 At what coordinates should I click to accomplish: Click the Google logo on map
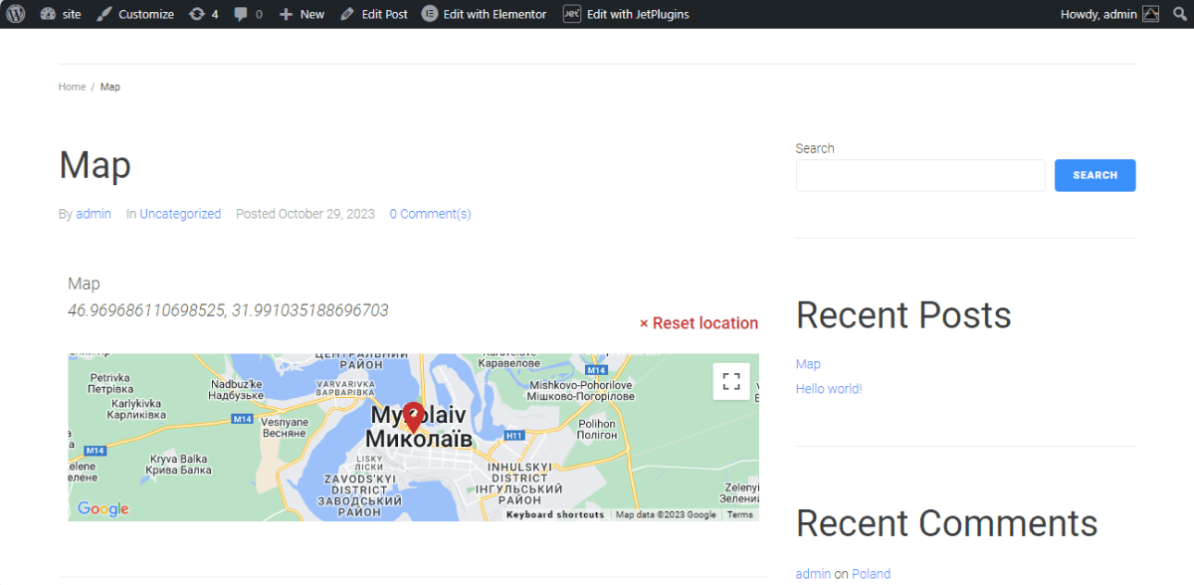tap(103, 509)
